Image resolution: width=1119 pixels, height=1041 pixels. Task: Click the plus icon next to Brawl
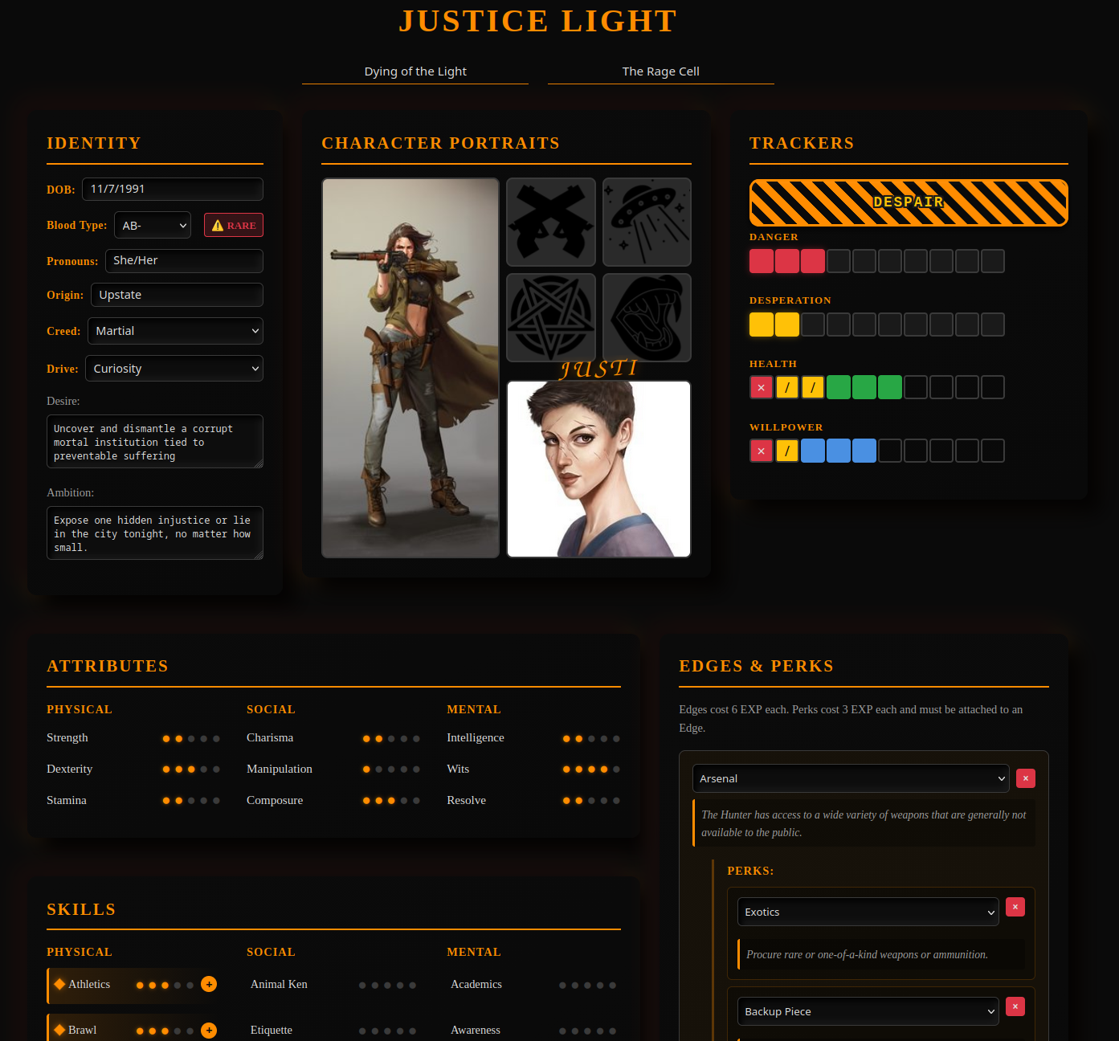[208, 1030]
